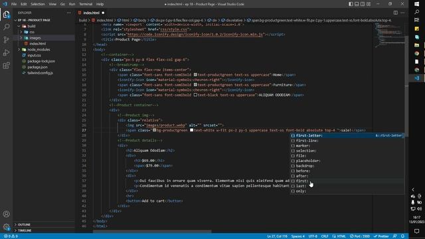Toggle secondary sidebar layout icon
Image resolution: width=425 pixels, height=239 pixels.
tap(363, 4)
